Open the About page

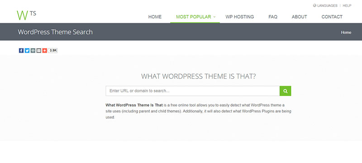[300, 17]
